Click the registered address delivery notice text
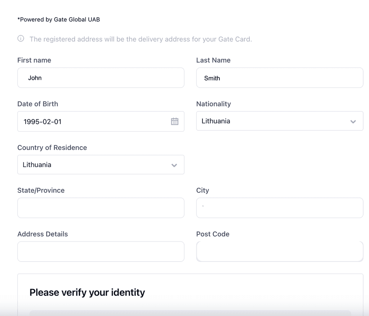The height and width of the screenshot is (316, 369). 141,39
